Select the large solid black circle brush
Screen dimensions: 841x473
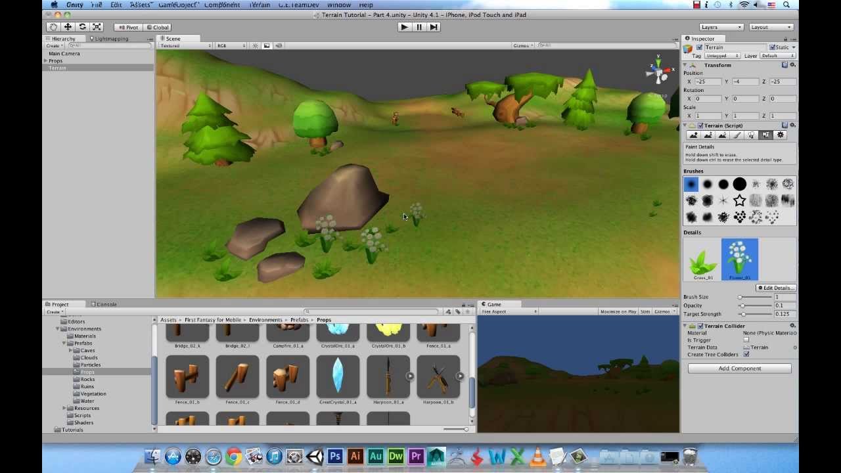point(740,184)
